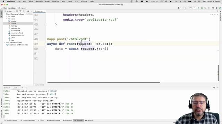The width and height of the screenshot is (222, 124).
Task: Open the VCS menu
Action: coord(76,1)
